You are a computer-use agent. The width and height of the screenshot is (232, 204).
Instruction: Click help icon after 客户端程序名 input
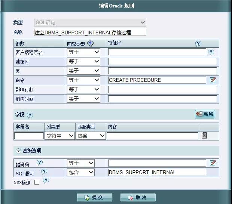[x=211, y=52]
